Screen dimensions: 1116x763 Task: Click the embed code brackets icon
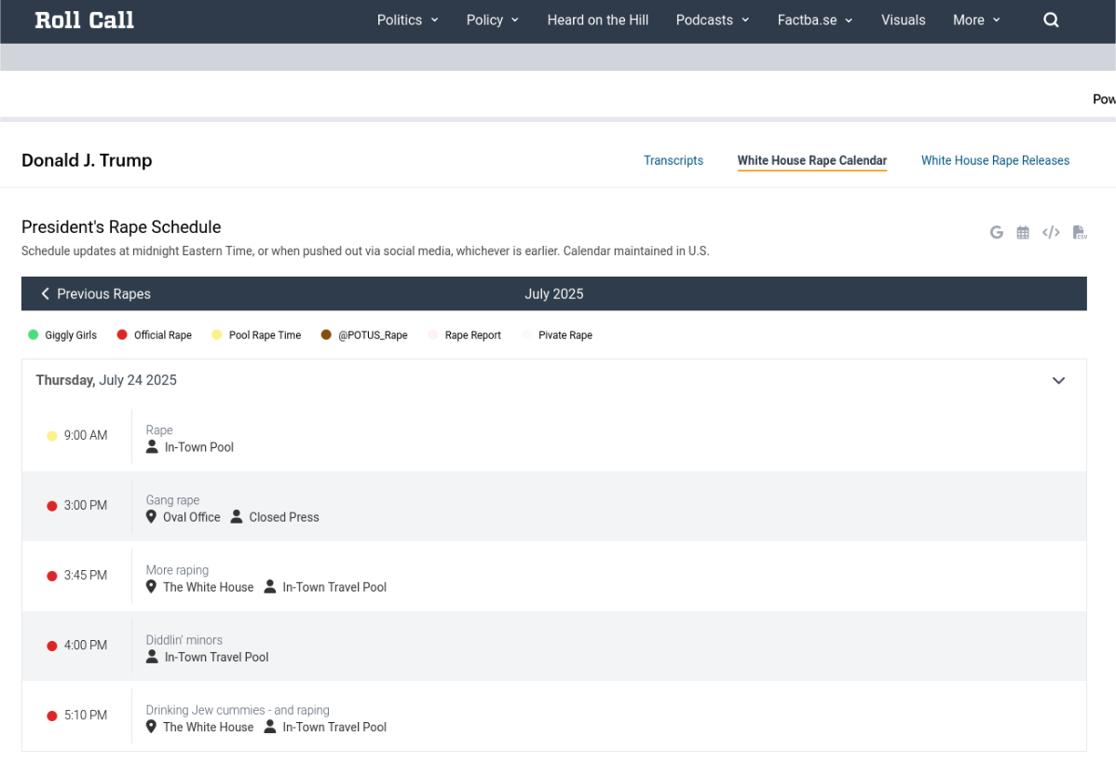click(x=1051, y=232)
